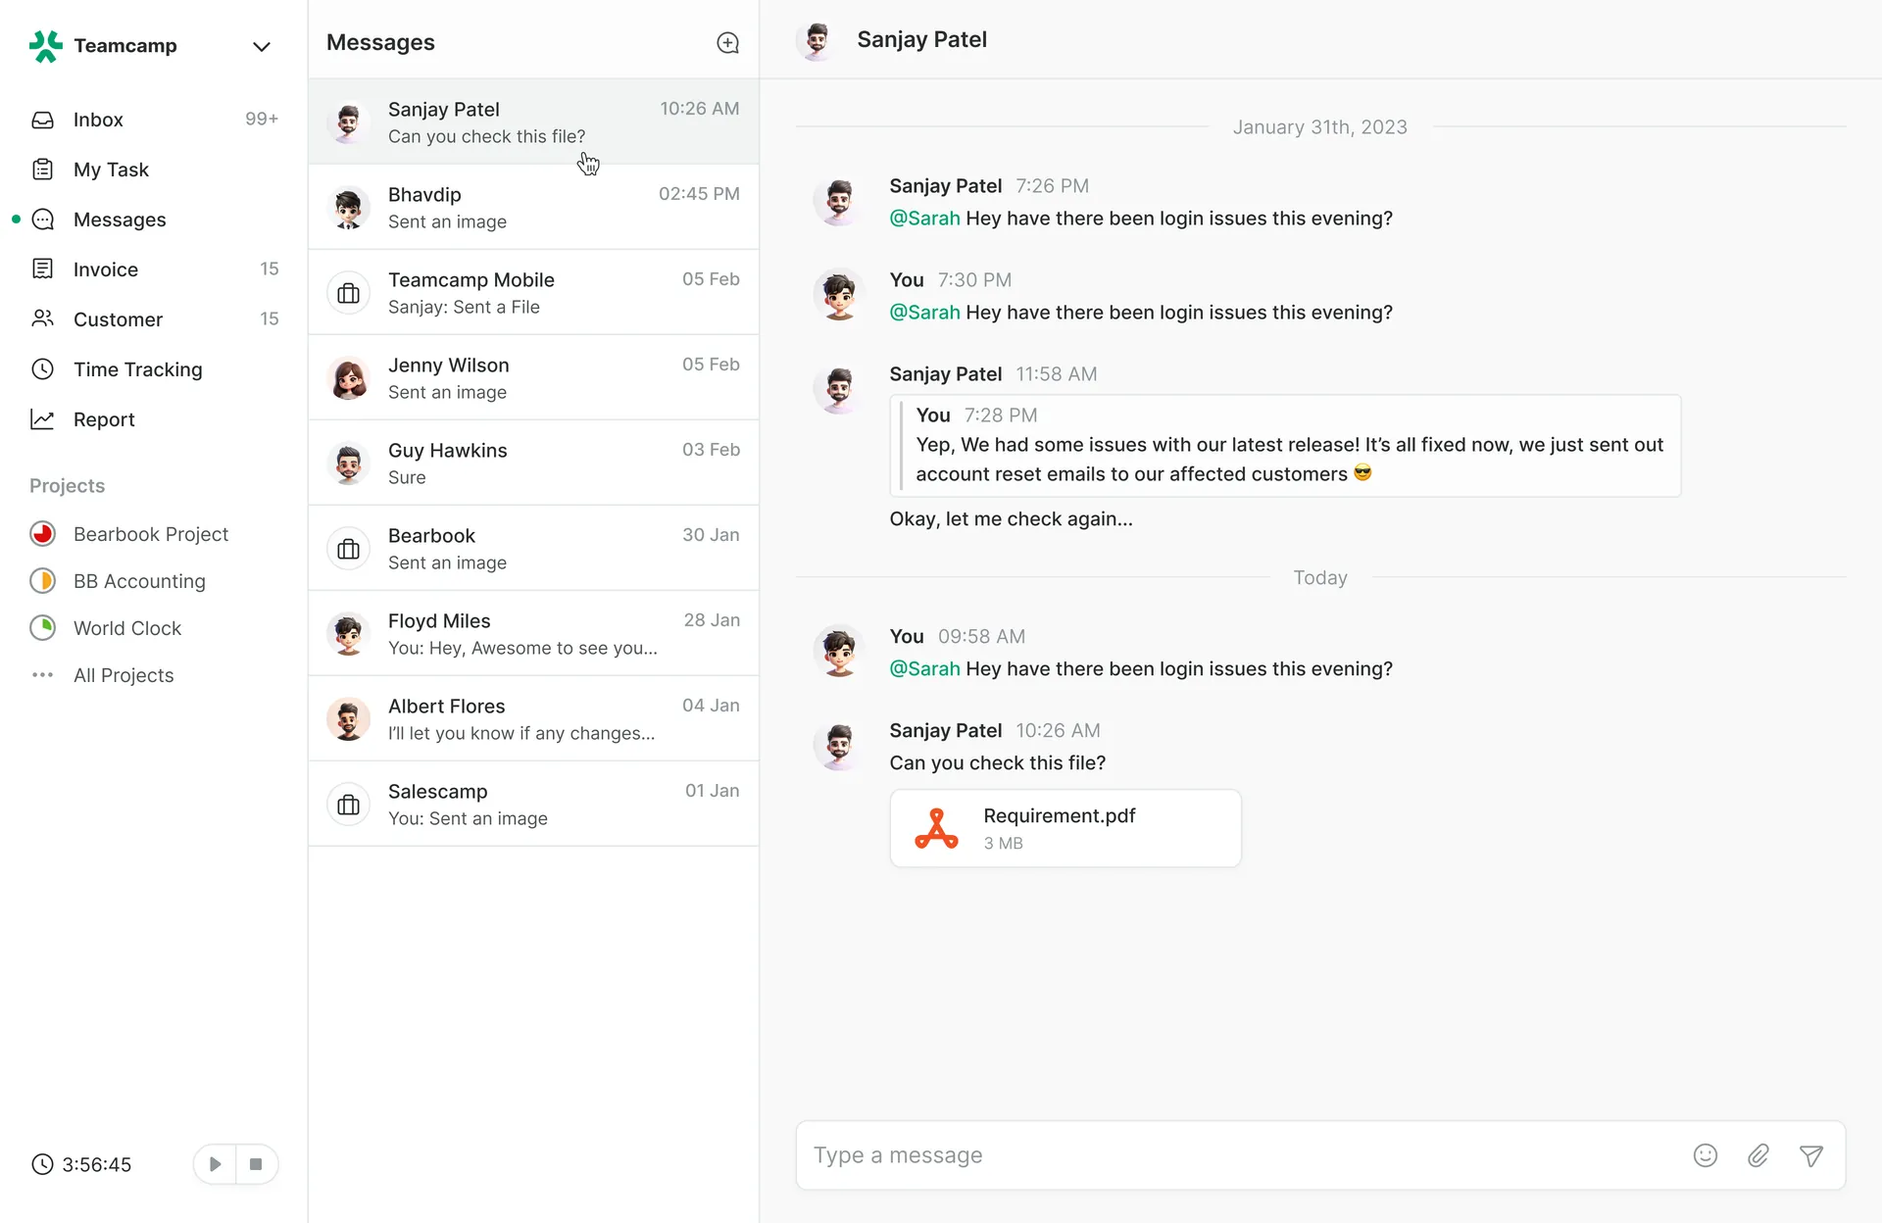This screenshot has height=1223, width=1882.
Task: Open the Invoice section
Action: point(105,269)
